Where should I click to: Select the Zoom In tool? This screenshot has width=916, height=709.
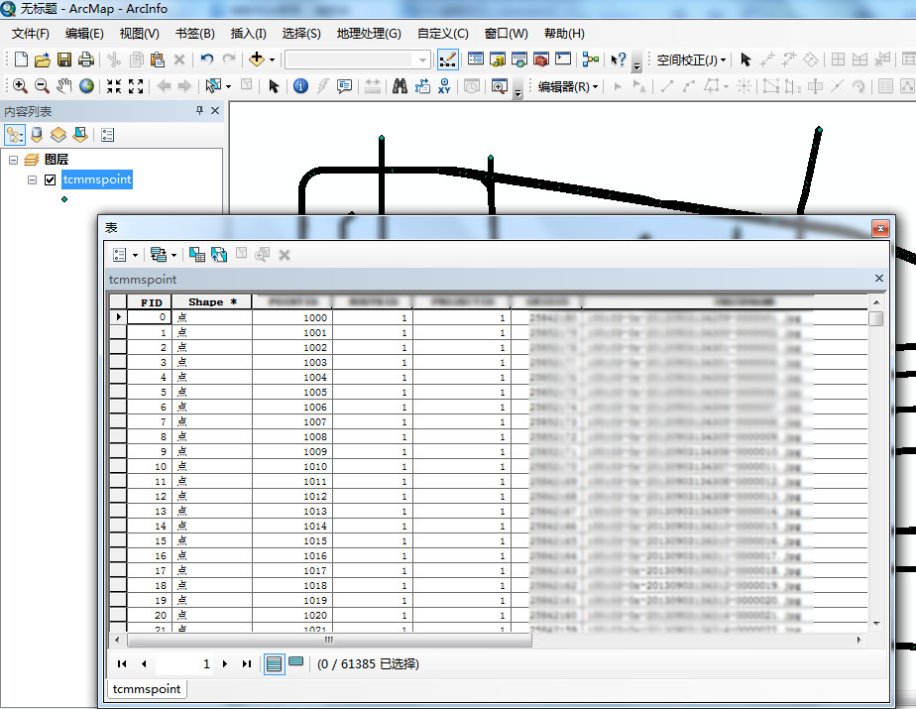point(20,86)
